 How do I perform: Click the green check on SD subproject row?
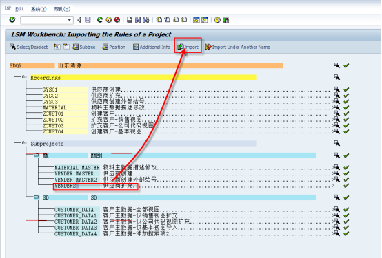click(x=346, y=197)
